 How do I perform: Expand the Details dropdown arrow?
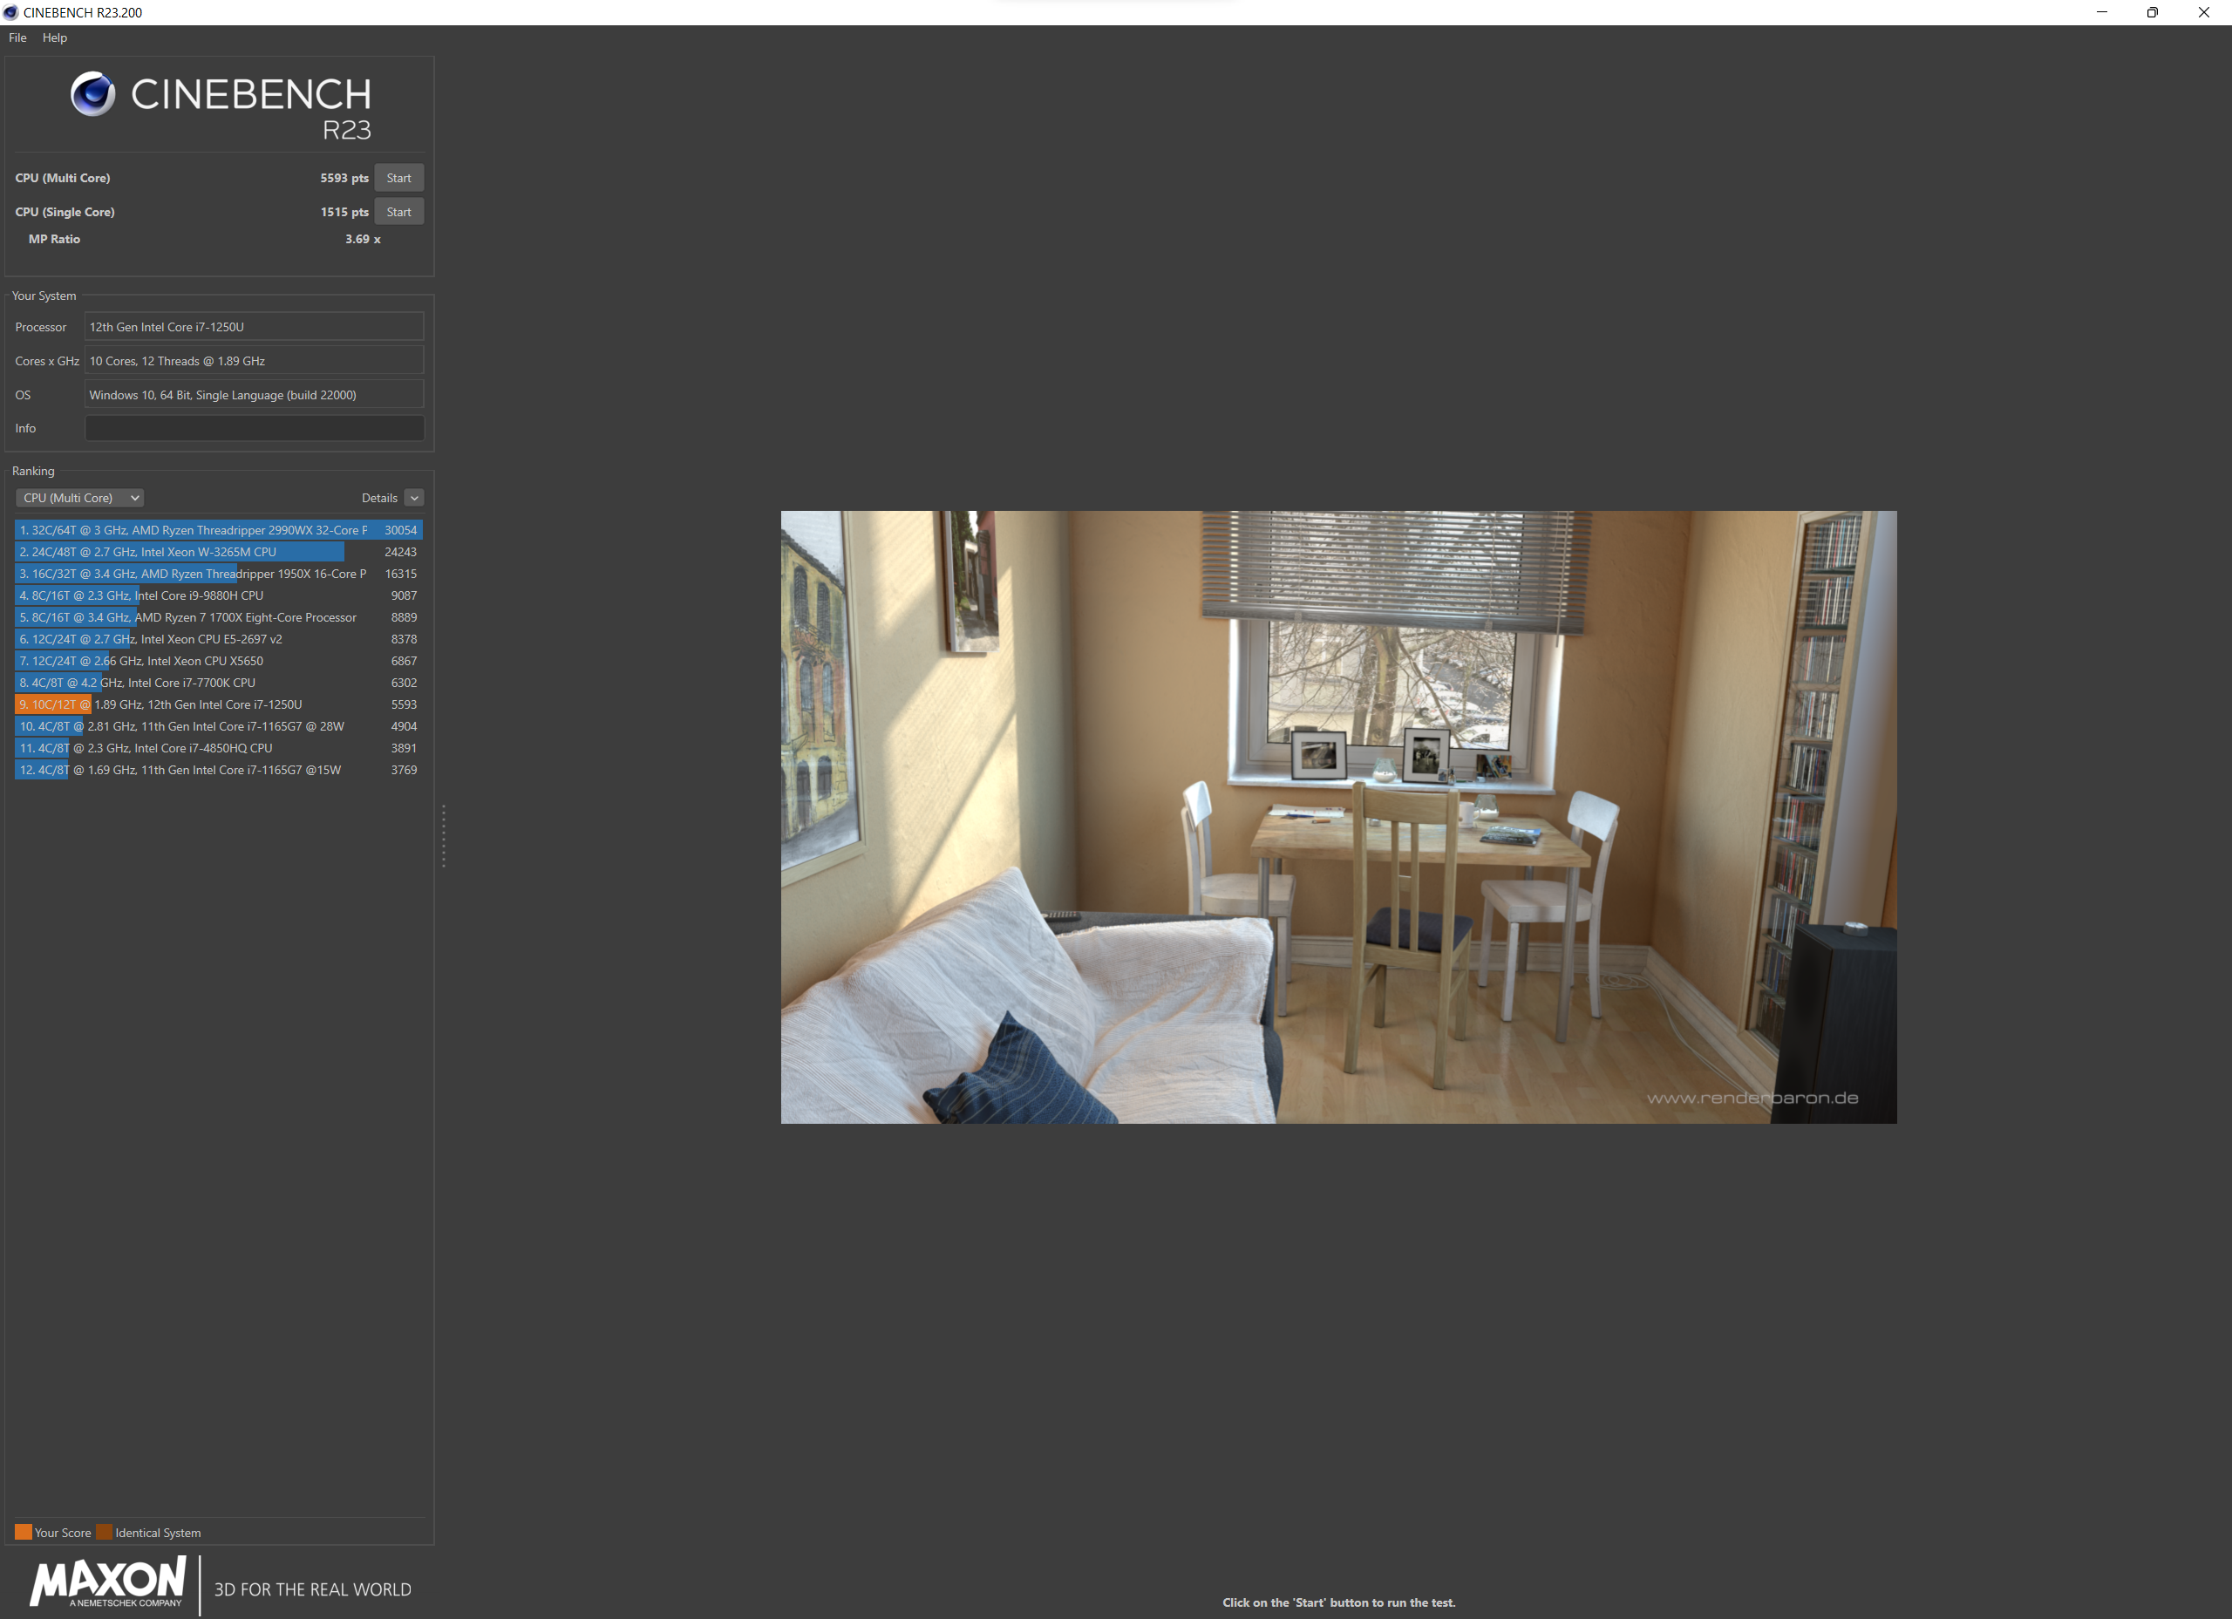click(414, 498)
